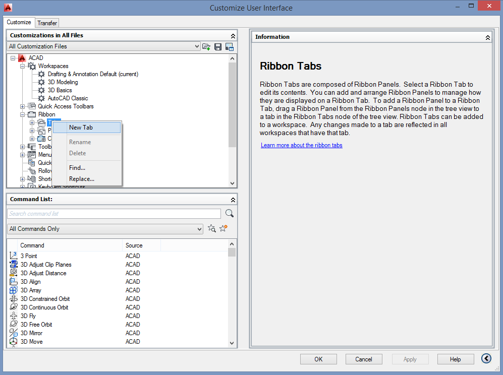Click the Load partial customization file icon
The width and height of the screenshot is (503, 375).
tap(206, 46)
